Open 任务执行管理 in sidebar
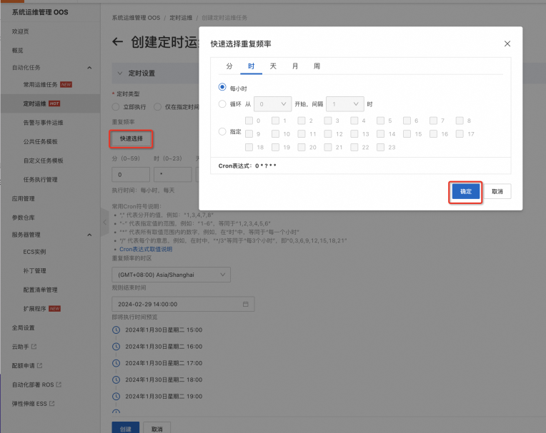 [41, 180]
